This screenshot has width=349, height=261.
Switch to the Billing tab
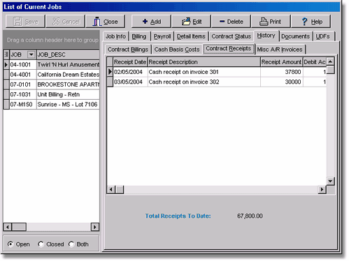click(x=139, y=36)
